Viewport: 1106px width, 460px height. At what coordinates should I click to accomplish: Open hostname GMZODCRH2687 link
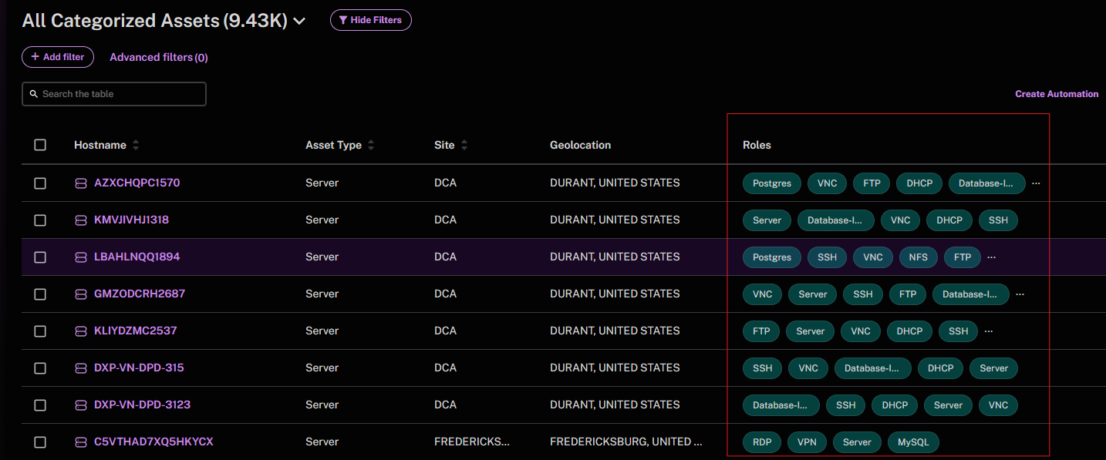[140, 294]
